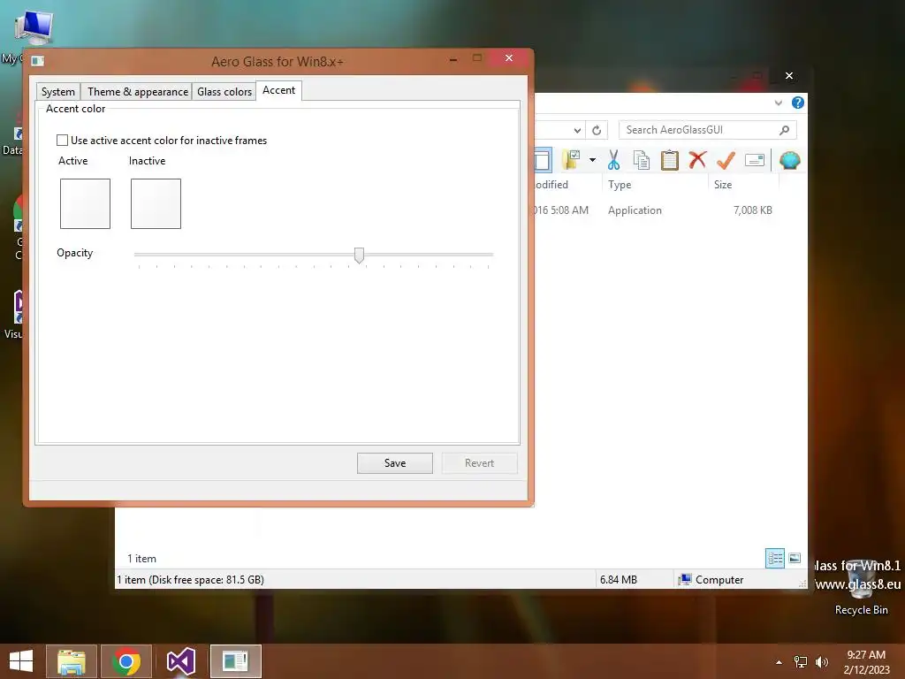Click the volume speaker tray icon
The height and width of the screenshot is (679, 905).
(821, 662)
